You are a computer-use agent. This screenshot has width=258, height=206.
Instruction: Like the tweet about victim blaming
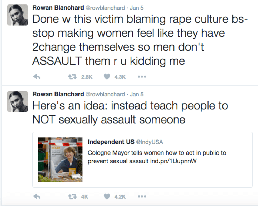[106, 77]
